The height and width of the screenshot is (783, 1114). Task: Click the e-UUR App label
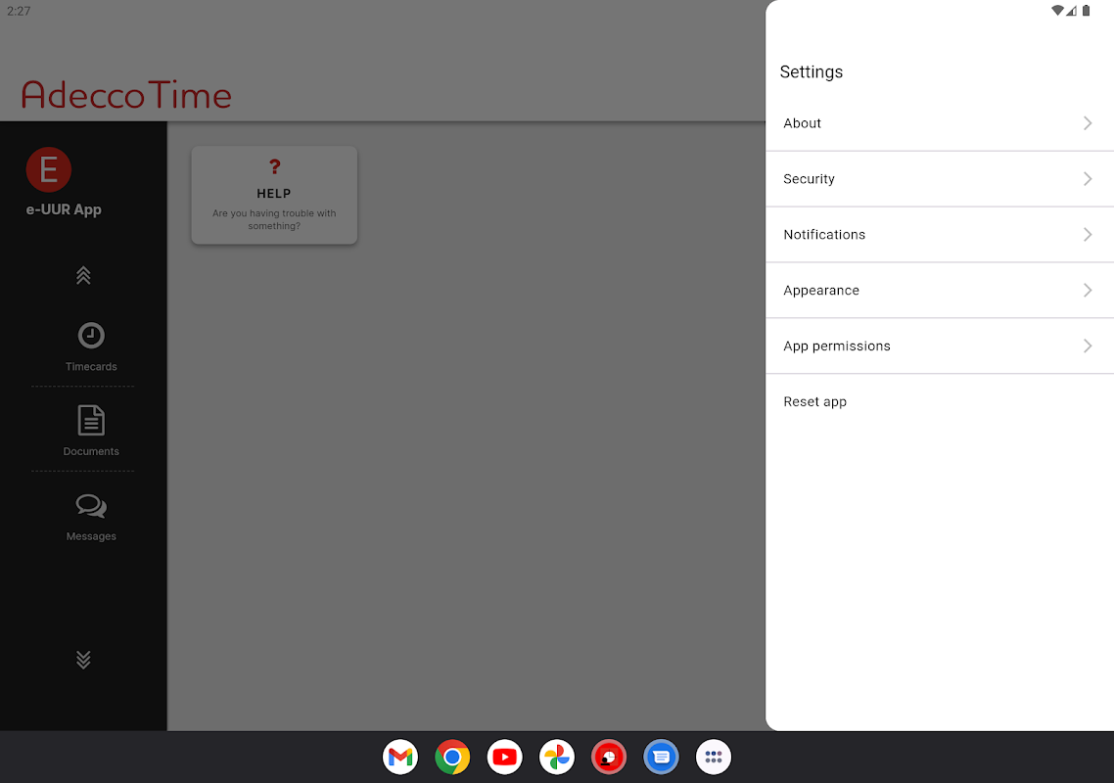click(x=64, y=209)
